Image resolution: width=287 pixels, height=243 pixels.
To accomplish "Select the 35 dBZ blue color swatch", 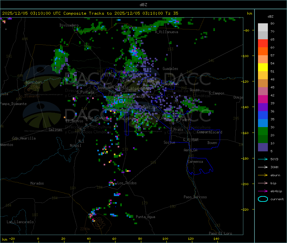I will pos(263,115).
